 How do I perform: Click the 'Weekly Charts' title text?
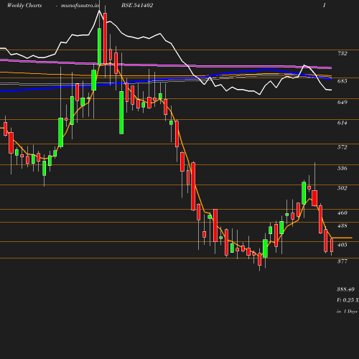tap(24, 5)
